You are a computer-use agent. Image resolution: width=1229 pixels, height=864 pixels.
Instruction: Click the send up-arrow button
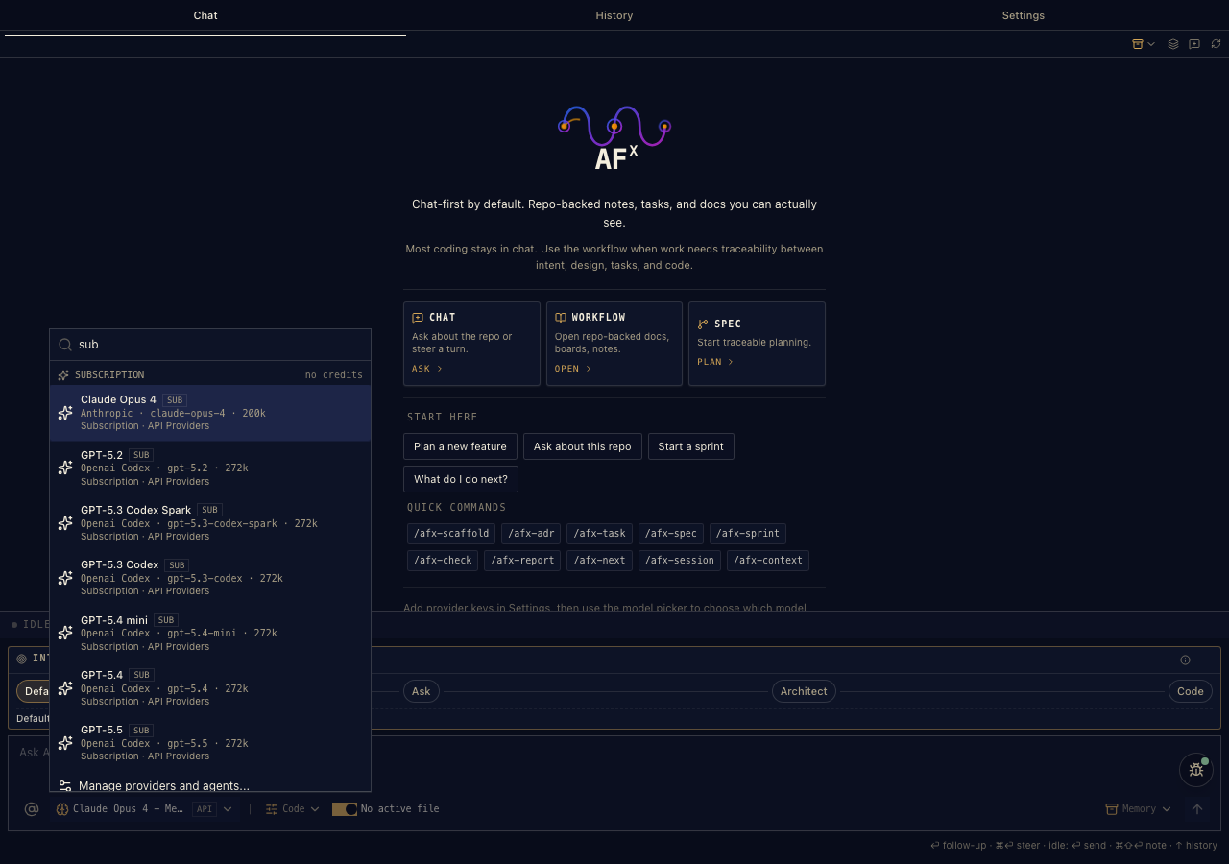[x=1197, y=809]
